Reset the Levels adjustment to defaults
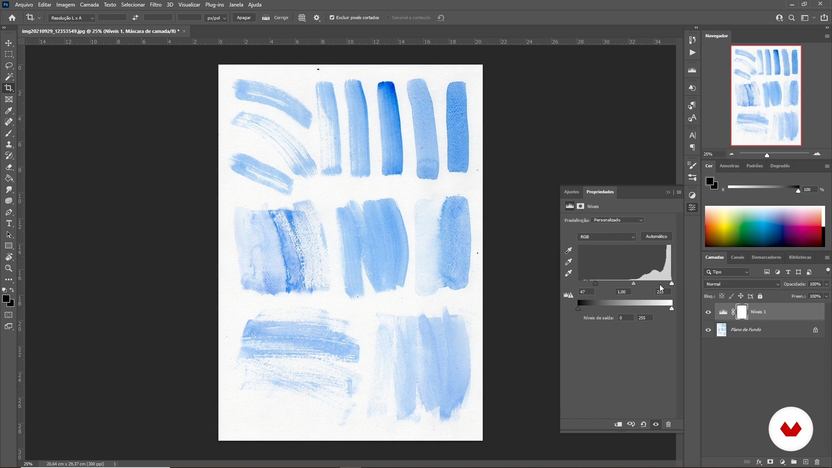 [x=643, y=424]
